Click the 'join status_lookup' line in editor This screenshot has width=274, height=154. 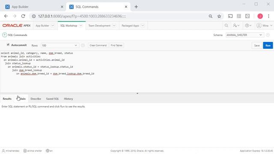[18, 63]
